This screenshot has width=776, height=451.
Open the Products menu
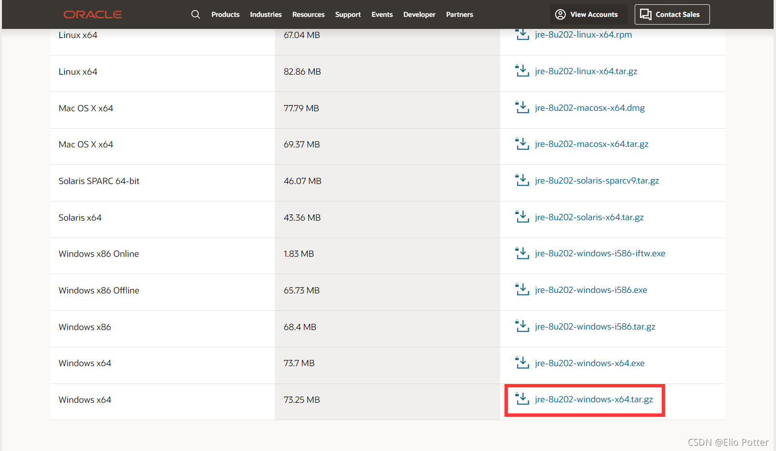click(225, 14)
